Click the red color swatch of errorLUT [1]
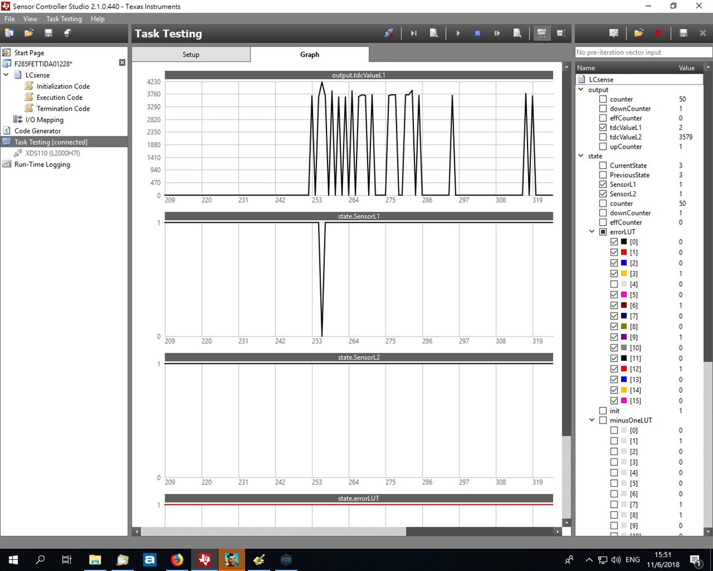 (624, 252)
